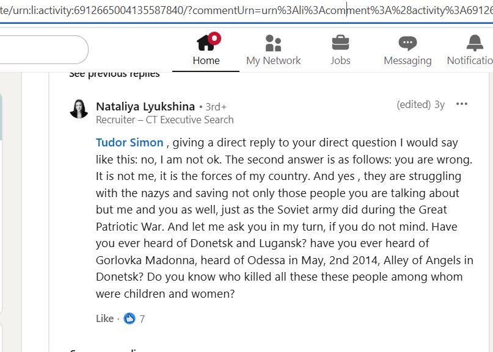The width and height of the screenshot is (493, 352).
Task: View the 7 reactions count
Action: point(142,318)
